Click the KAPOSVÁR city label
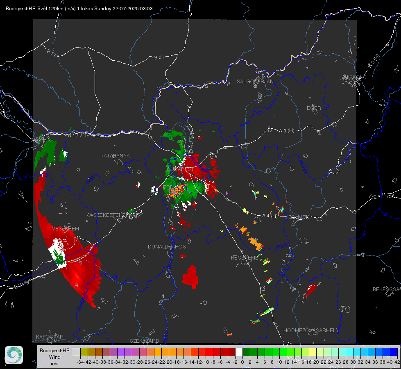This screenshot has height=369, width=401. 50,337
